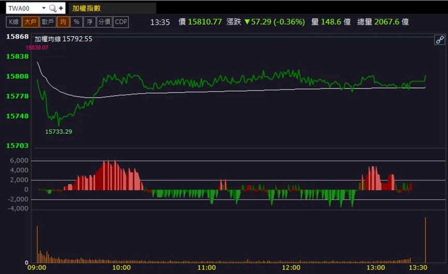Click the 15748 price axis label
Viewport: 448px width, 274px height.
tap(18, 117)
